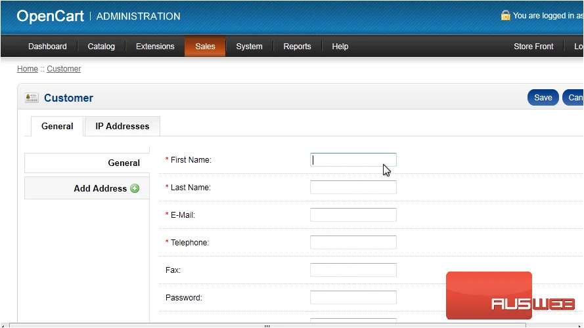Viewport: 584px width, 328px height.
Task: Open the Catalog menu
Action: pos(101,47)
